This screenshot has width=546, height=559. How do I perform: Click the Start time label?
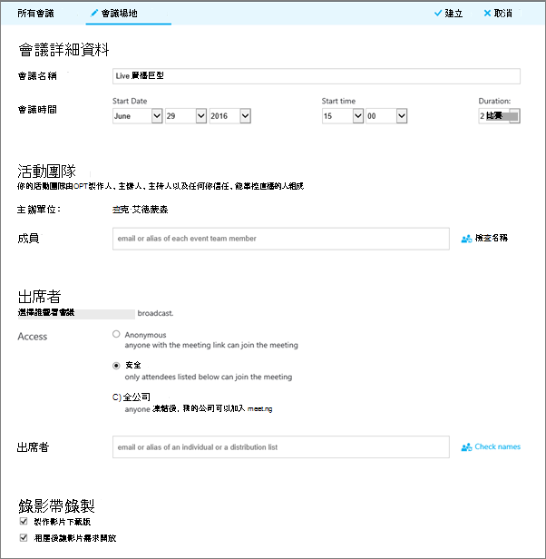pyautogui.click(x=338, y=102)
